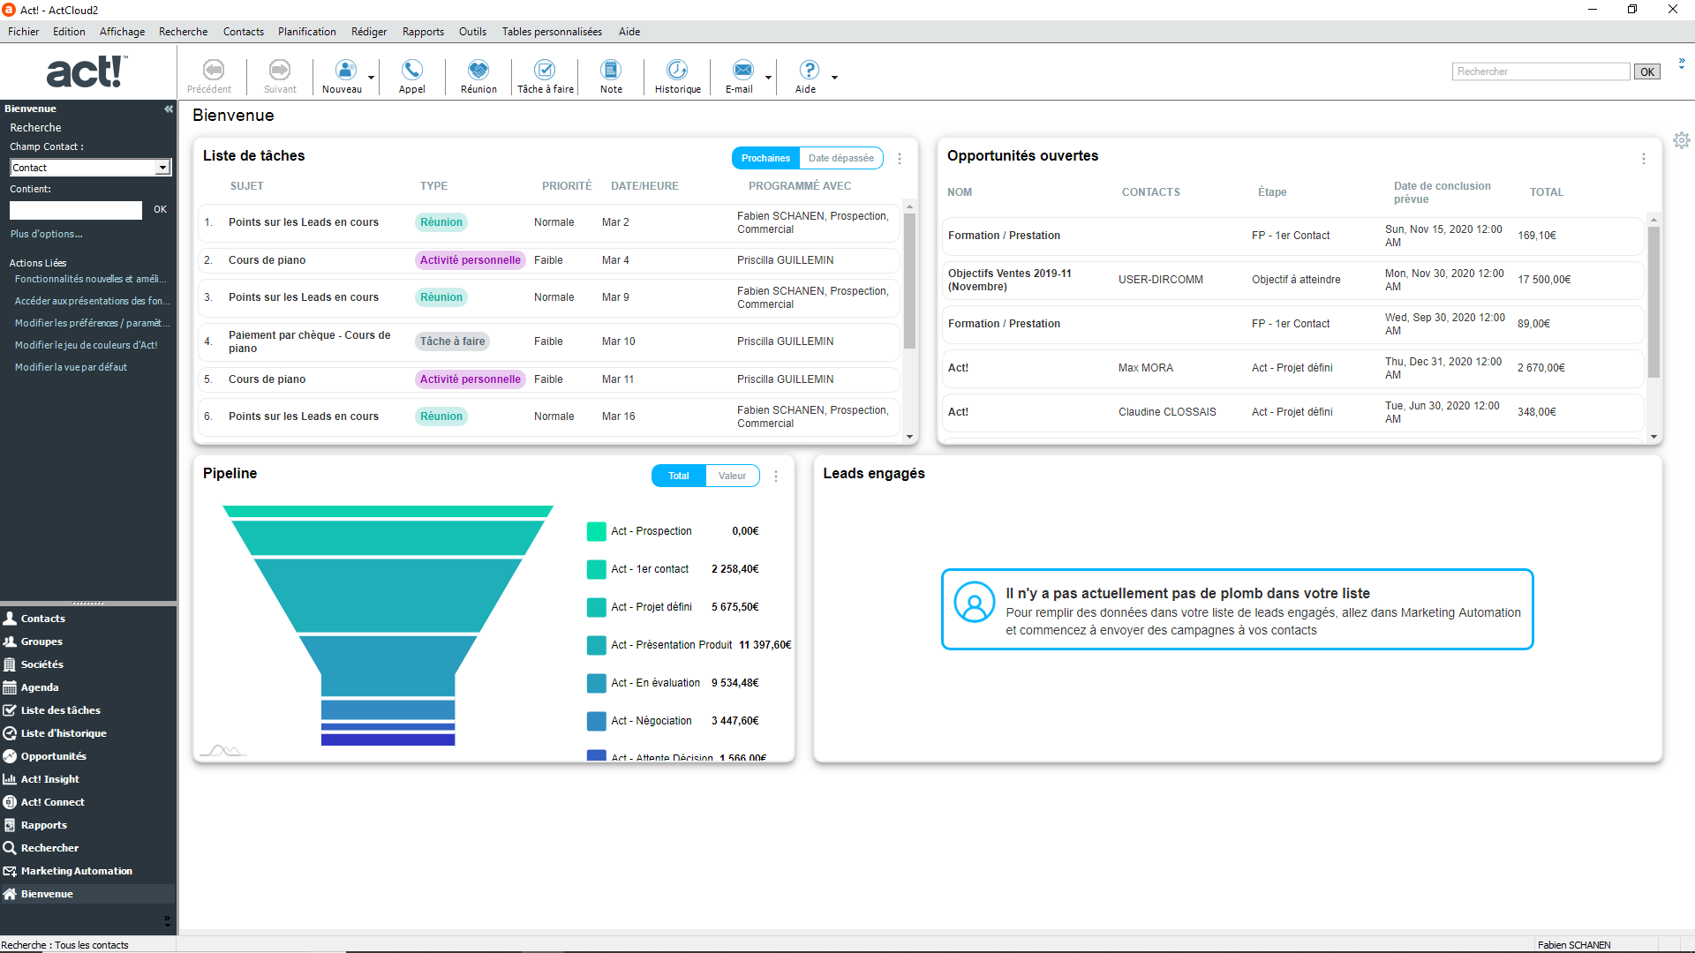Screen dimensions: 1695x953
Task: Switch task list to Prochaines
Action: [x=765, y=158]
